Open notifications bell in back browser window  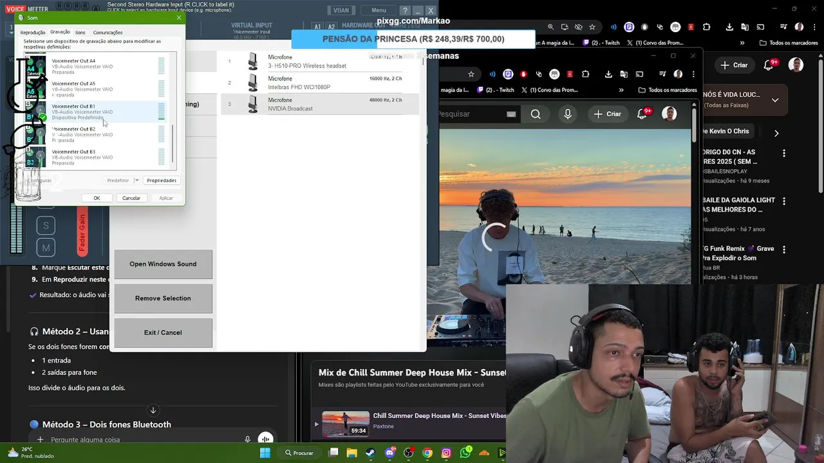pyautogui.click(x=769, y=65)
